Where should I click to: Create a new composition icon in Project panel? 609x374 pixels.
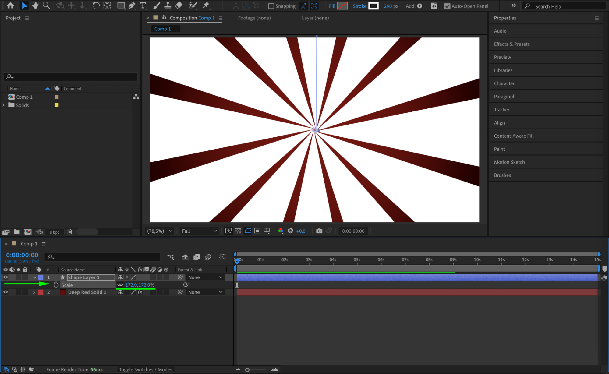coord(28,232)
